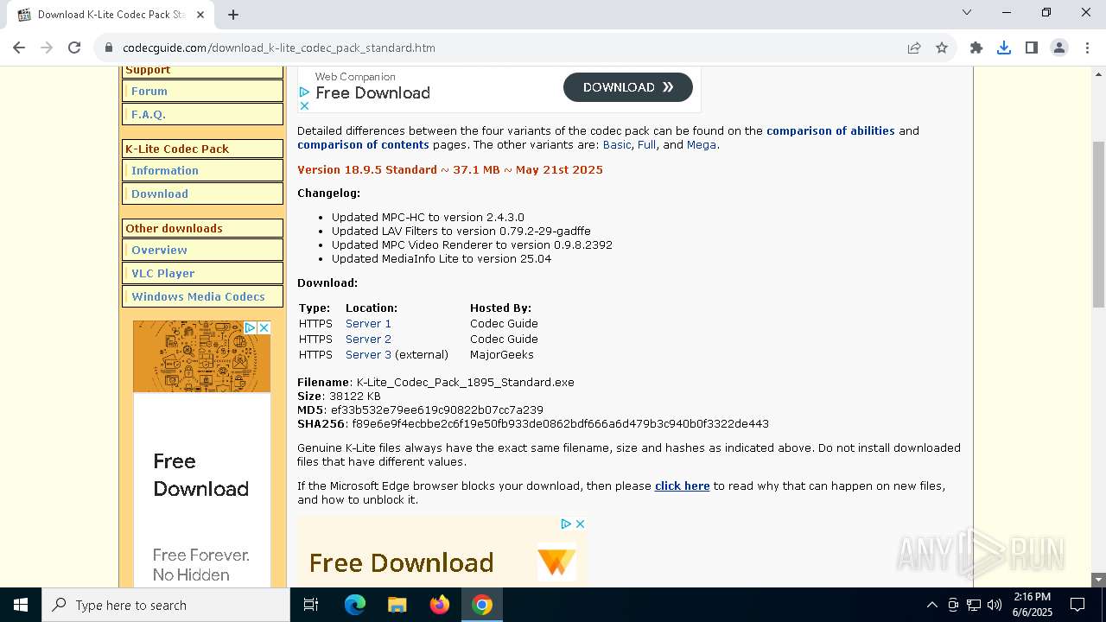Toggle the browser side panel
Image resolution: width=1106 pixels, height=622 pixels.
pyautogui.click(x=1032, y=48)
